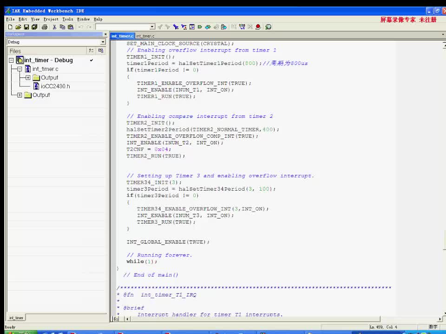This screenshot has height=334, width=446.
Task: Click the checkmark beside int_timer - Debug
Action: coord(92,60)
